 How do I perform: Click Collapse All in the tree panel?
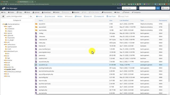[x=17, y=20]
